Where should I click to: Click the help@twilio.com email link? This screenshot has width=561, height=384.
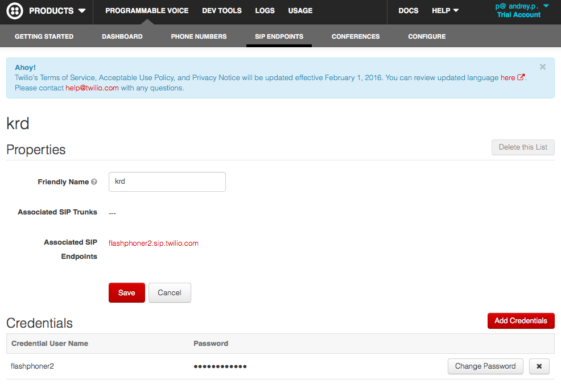(x=92, y=88)
